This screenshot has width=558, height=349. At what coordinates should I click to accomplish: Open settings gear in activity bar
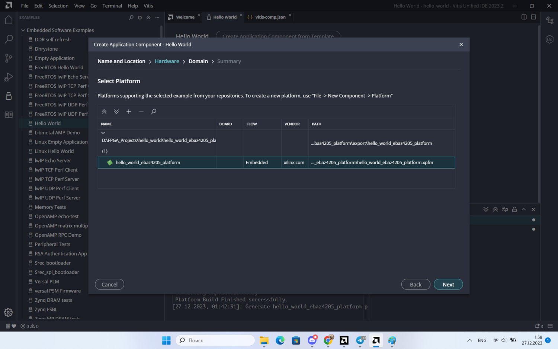[x=8, y=313]
